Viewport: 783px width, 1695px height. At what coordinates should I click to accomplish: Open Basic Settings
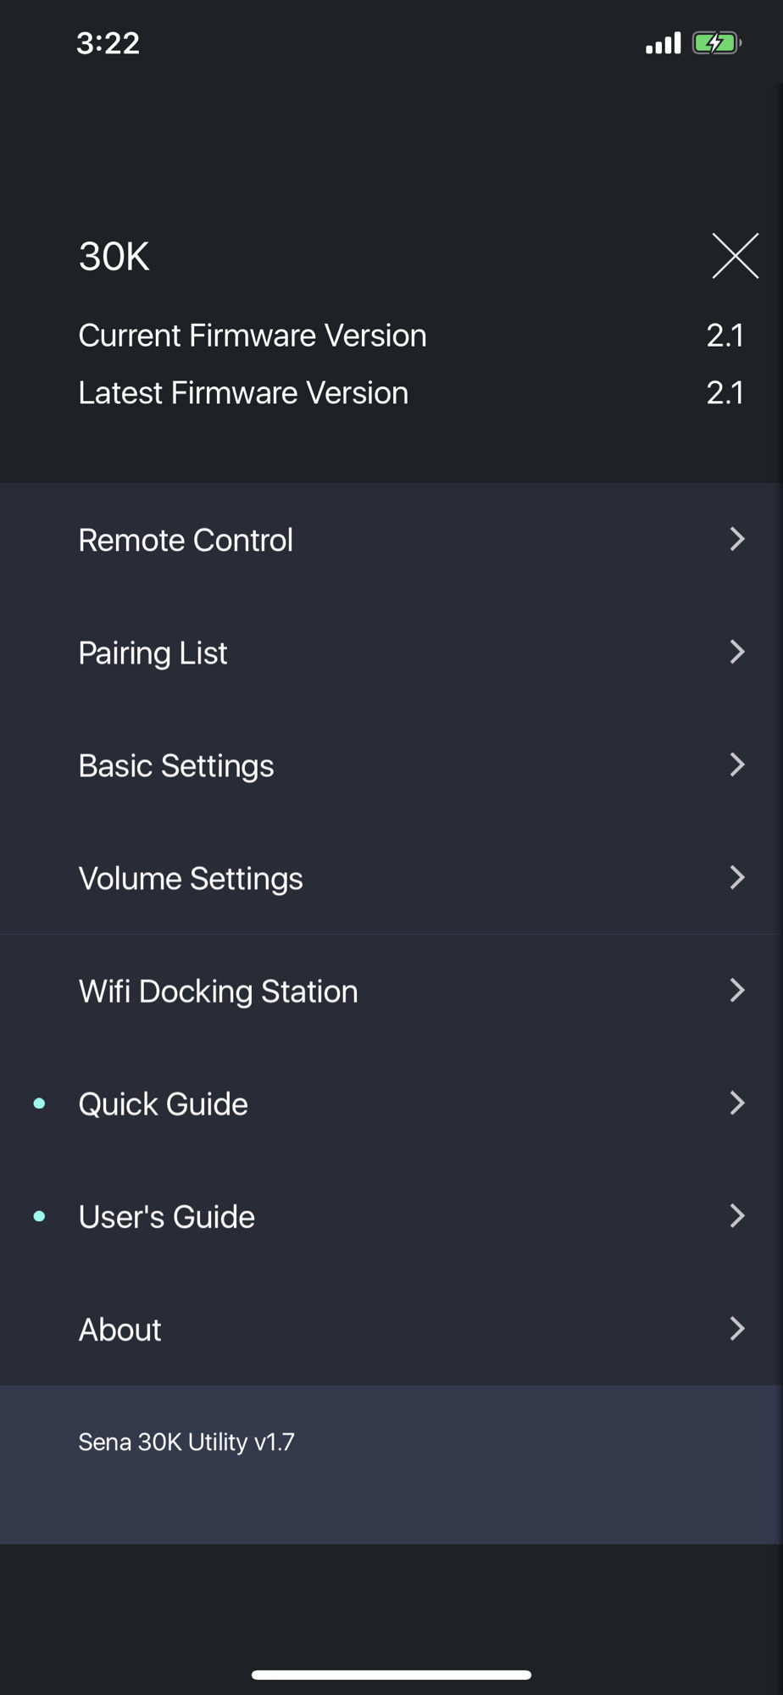point(391,765)
